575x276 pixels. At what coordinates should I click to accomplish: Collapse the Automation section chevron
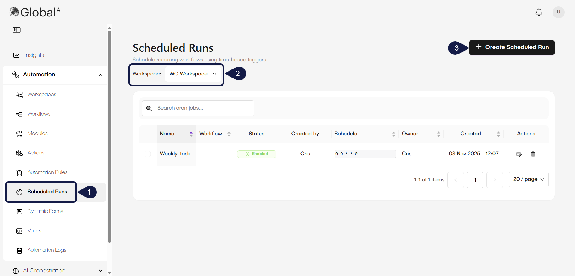pos(101,75)
